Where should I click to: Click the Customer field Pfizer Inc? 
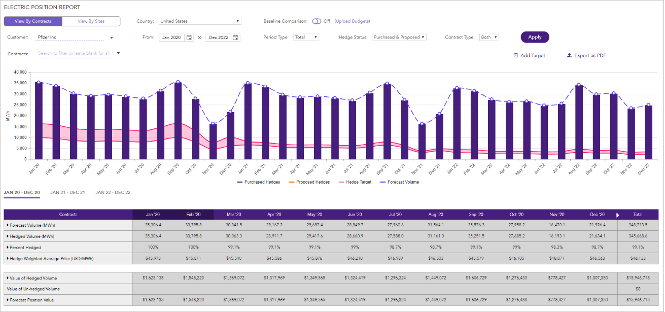(70, 38)
